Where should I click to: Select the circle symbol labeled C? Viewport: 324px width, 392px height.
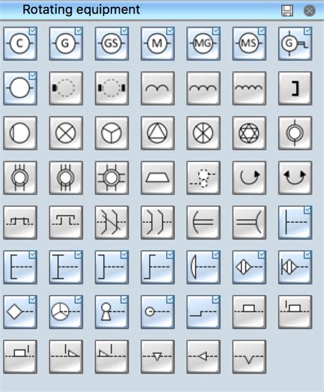point(21,44)
